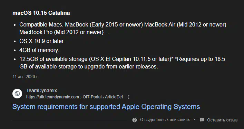Click the '4GB of memory' line

(x=39, y=50)
